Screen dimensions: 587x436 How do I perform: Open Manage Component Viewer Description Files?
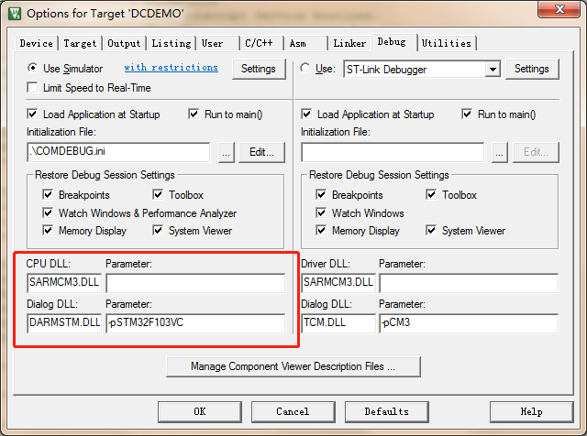pos(293,366)
